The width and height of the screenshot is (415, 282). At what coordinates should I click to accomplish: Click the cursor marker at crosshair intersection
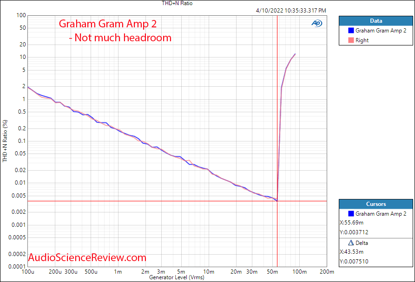tap(277, 201)
